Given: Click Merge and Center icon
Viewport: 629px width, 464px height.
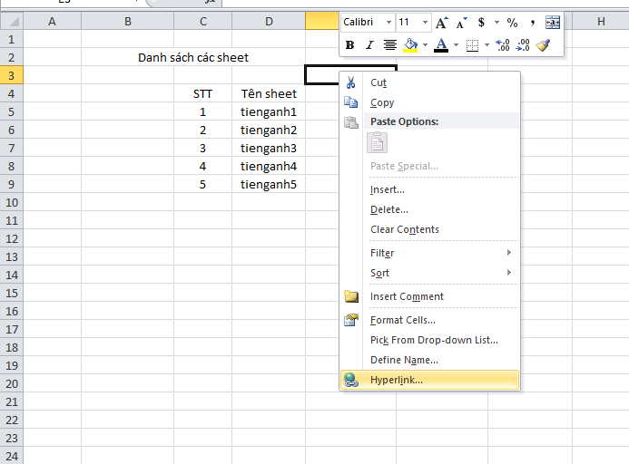Looking at the screenshot, I should click(553, 23).
